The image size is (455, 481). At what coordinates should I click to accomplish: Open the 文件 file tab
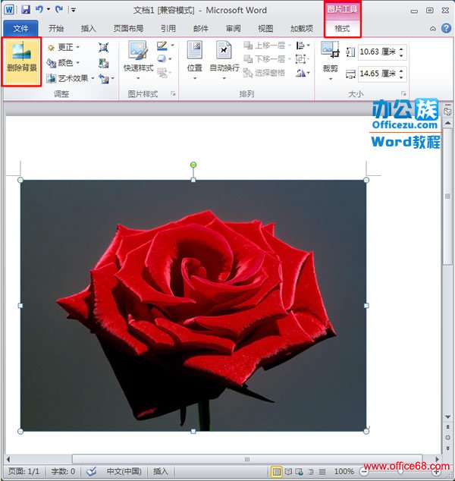pyautogui.click(x=20, y=28)
